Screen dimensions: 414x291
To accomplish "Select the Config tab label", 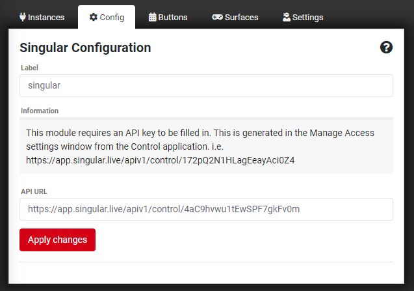I will click(112, 18).
